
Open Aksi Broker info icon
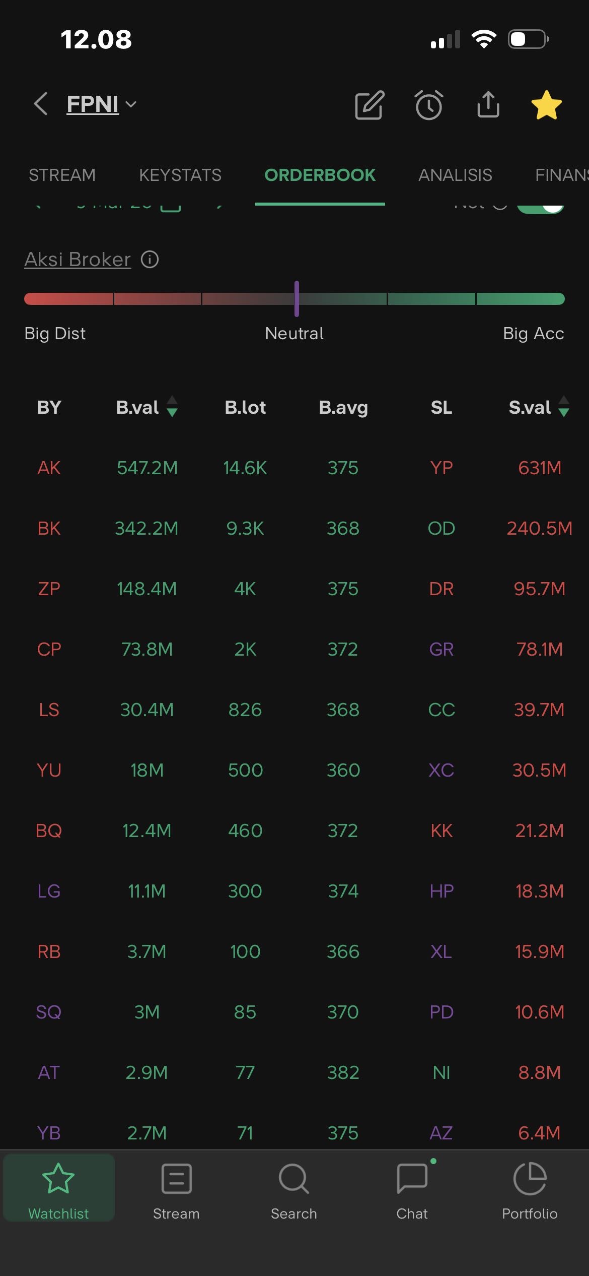pos(150,260)
